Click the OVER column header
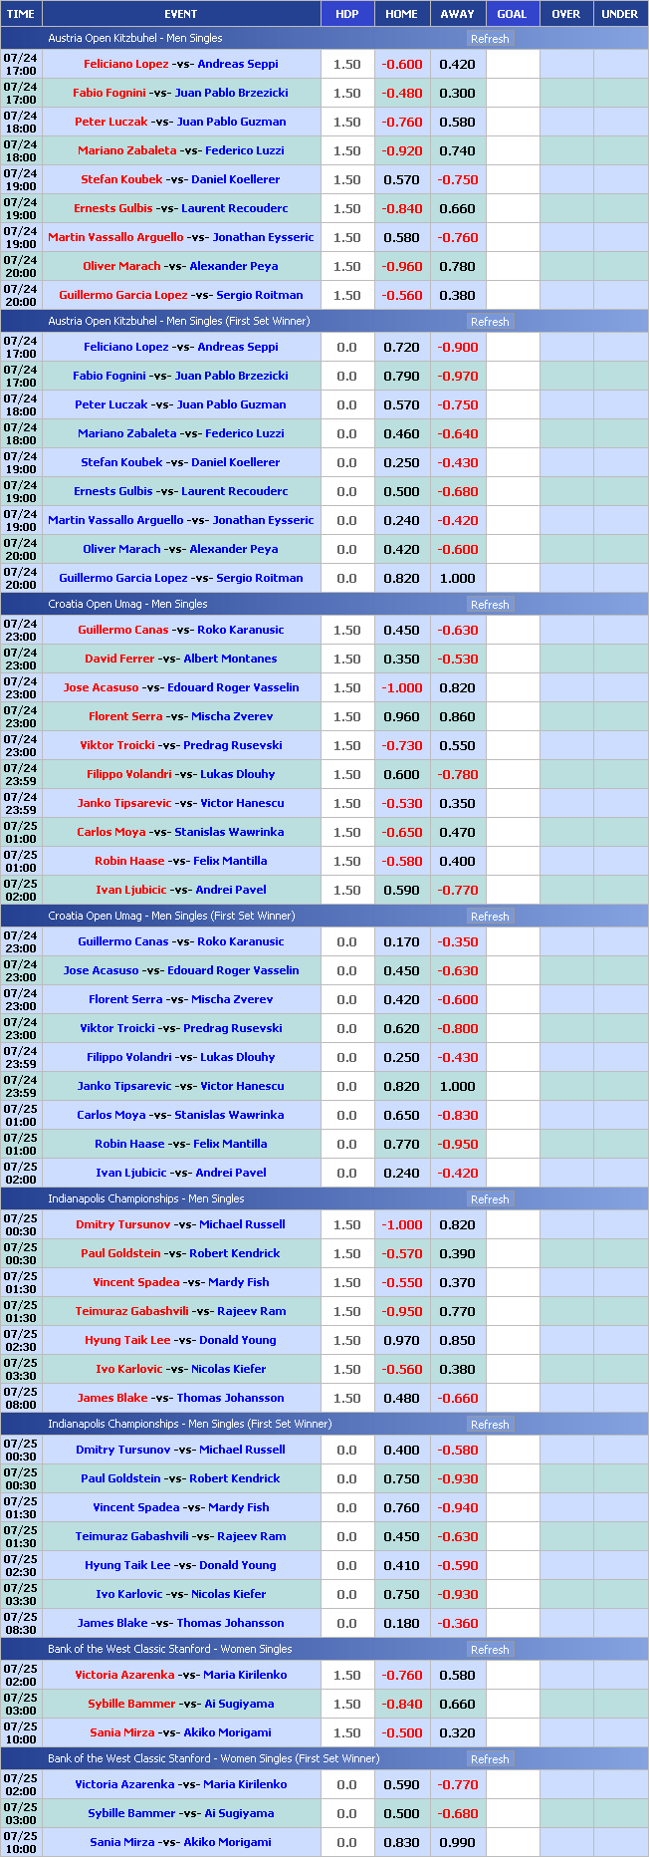This screenshot has height=1857, width=649. pyautogui.click(x=565, y=14)
